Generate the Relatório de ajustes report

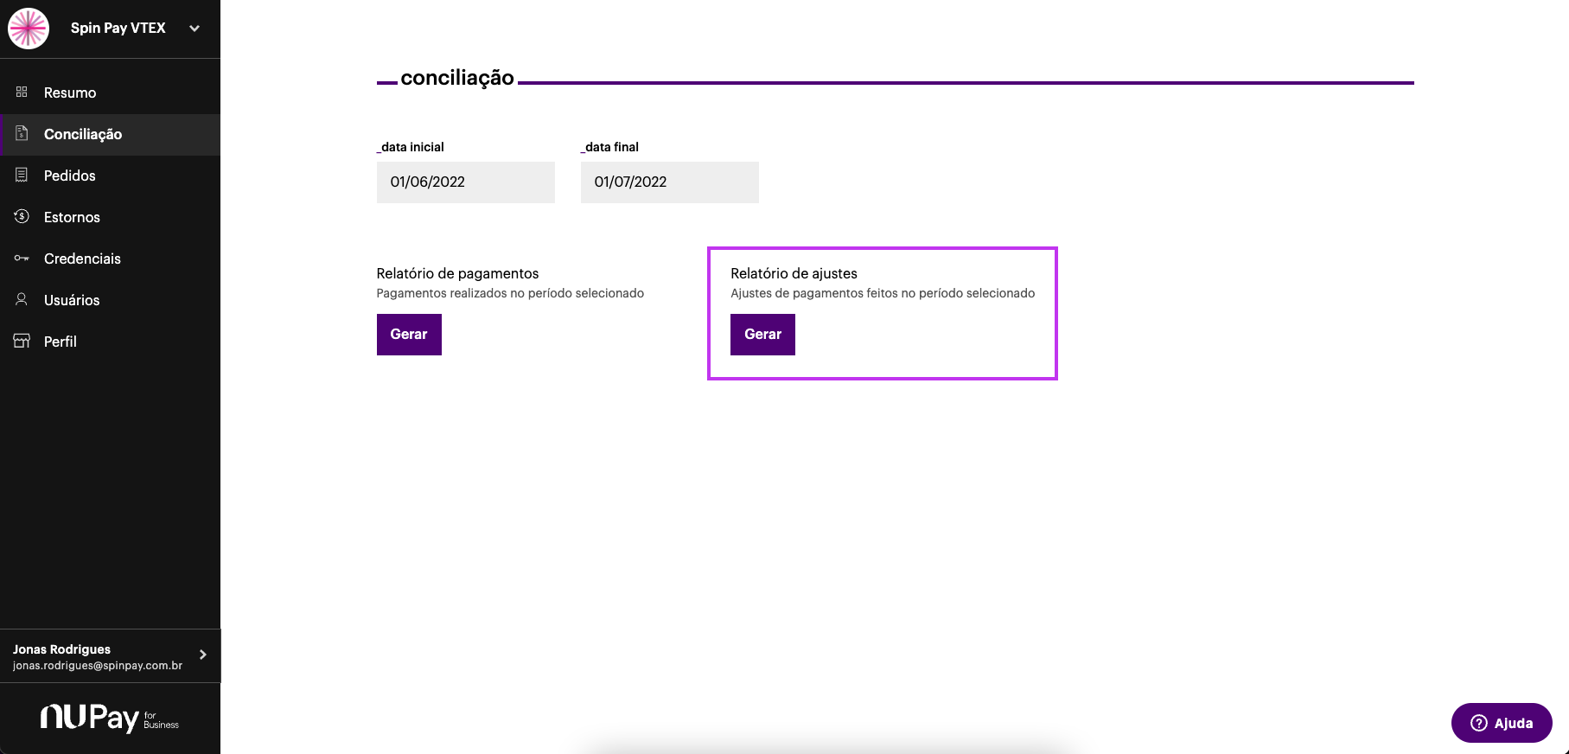762,335
